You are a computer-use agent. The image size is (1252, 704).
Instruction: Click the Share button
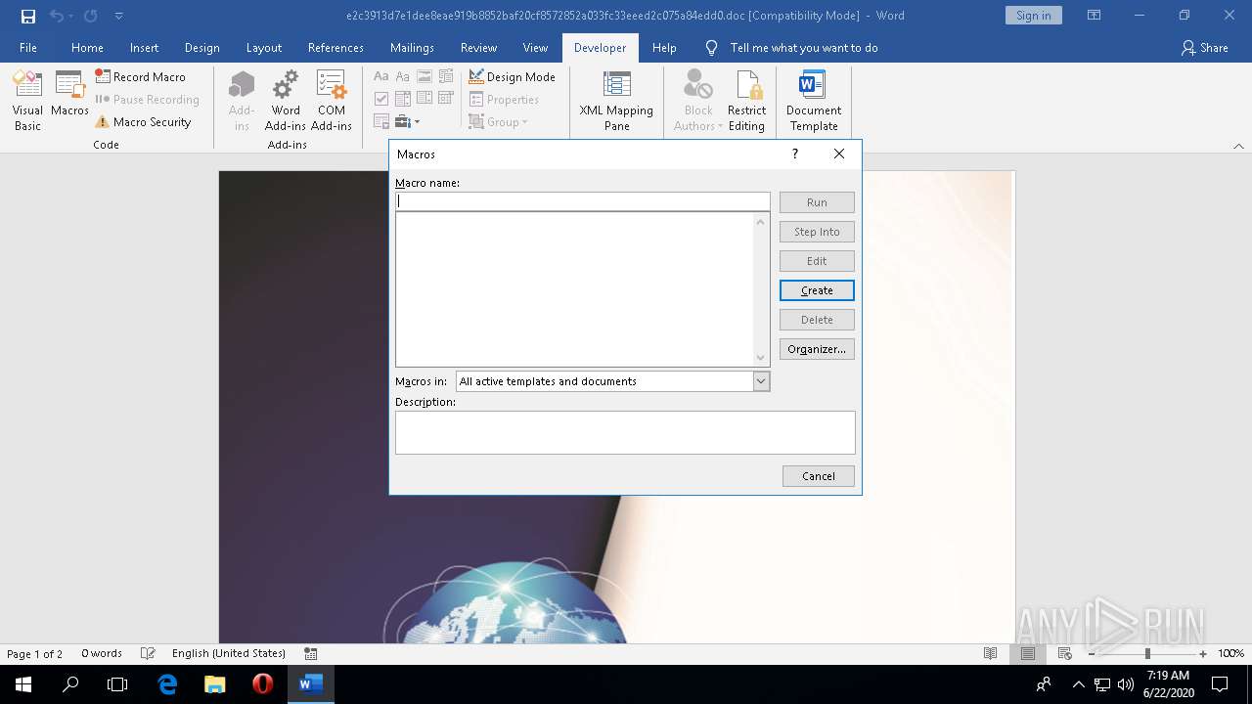[x=1204, y=47]
